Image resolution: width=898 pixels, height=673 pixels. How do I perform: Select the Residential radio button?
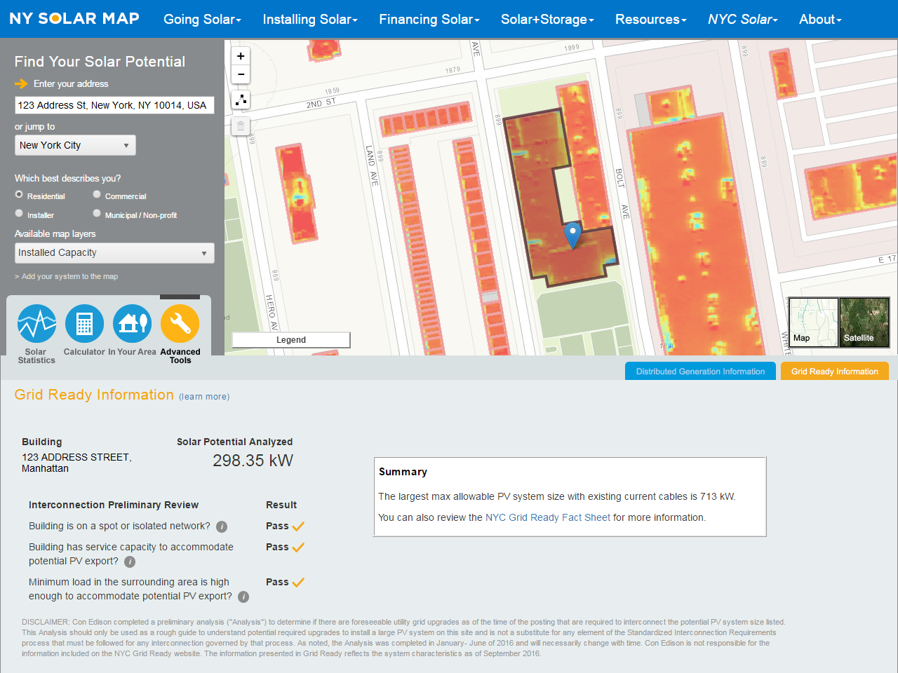(19, 194)
